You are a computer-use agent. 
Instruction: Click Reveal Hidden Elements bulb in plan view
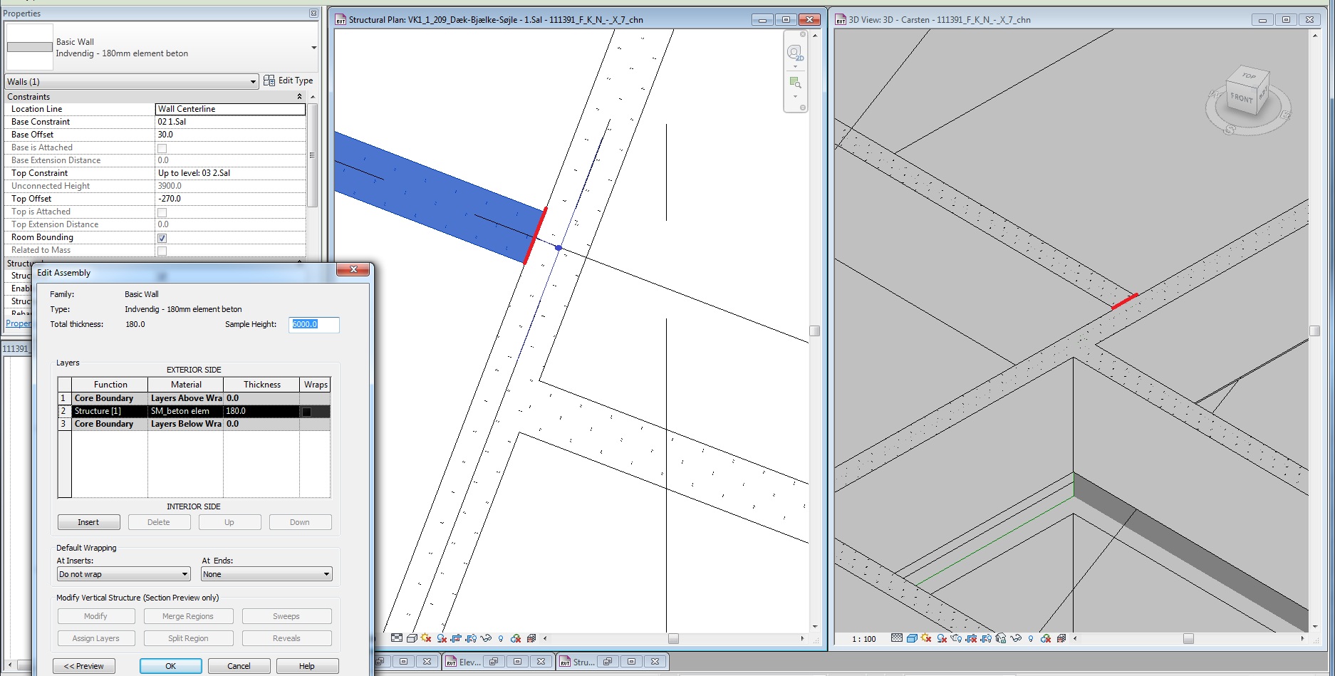coord(501,638)
